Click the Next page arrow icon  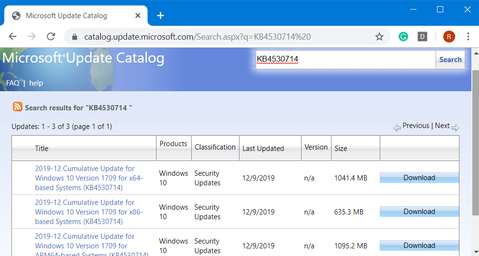pyautogui.click(x=455, y=128)
